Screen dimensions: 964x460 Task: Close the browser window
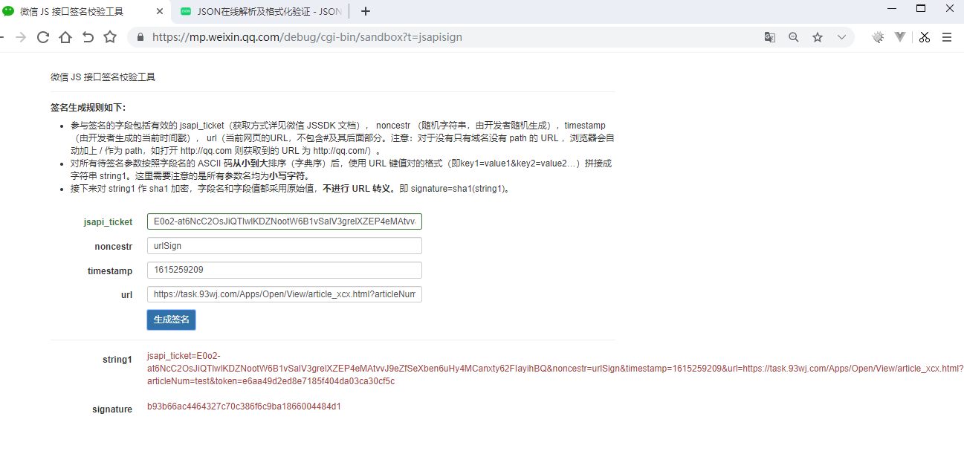[x=950, y=8]
